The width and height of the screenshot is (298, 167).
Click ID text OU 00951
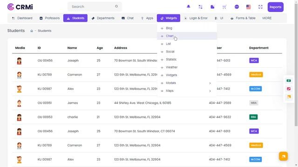(45, 103)
